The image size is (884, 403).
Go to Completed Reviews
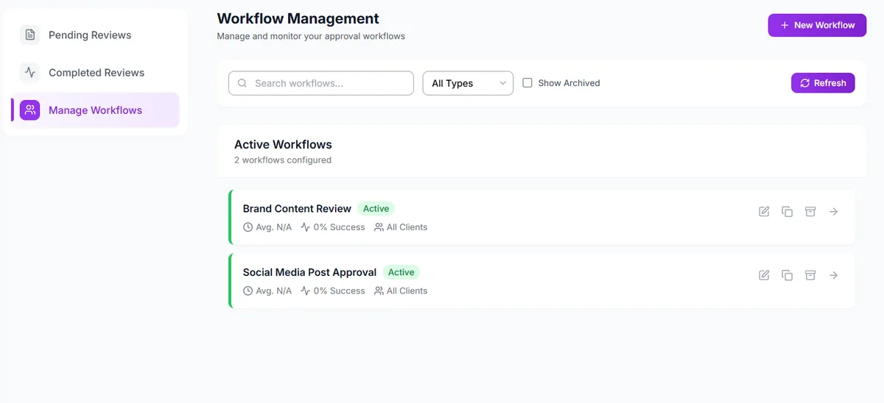coord(95,72)
